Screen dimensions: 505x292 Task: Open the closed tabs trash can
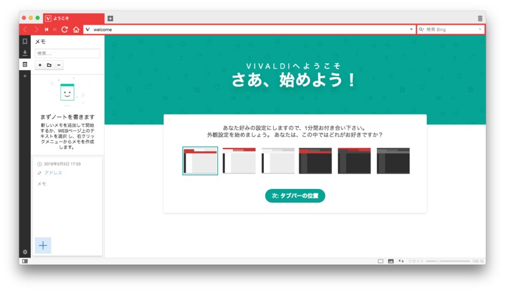click(x=480, y=18)
